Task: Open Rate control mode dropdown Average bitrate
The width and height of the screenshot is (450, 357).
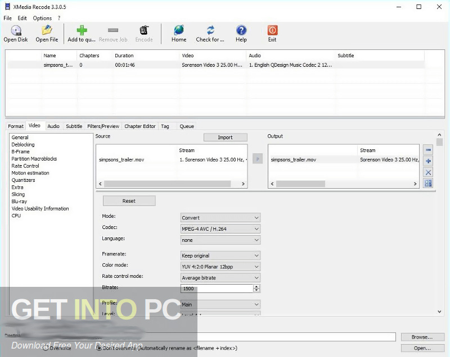Action: tap(220, 278)
